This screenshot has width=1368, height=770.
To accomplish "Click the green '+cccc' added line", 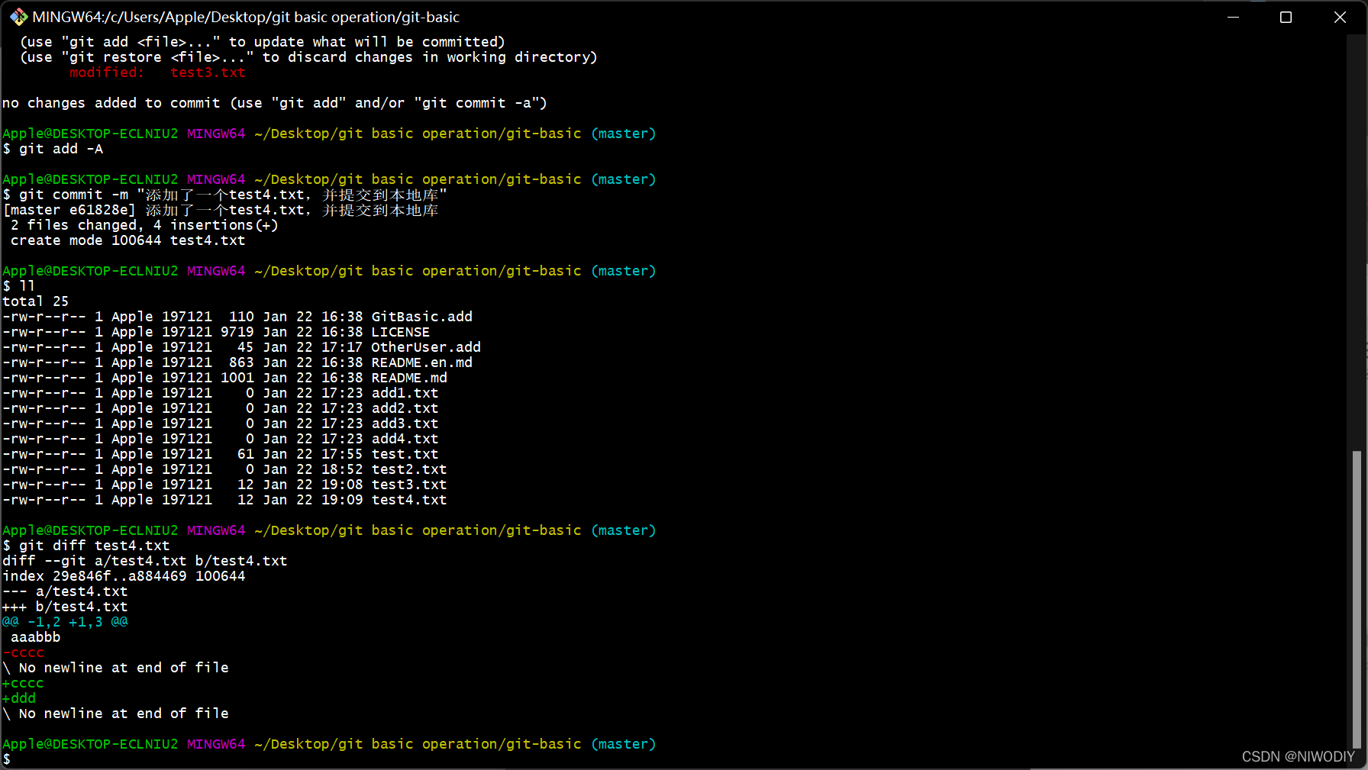I will click(23, 683).
